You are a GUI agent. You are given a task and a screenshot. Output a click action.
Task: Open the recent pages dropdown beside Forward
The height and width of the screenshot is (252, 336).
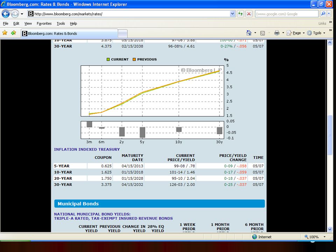(22, 14)
